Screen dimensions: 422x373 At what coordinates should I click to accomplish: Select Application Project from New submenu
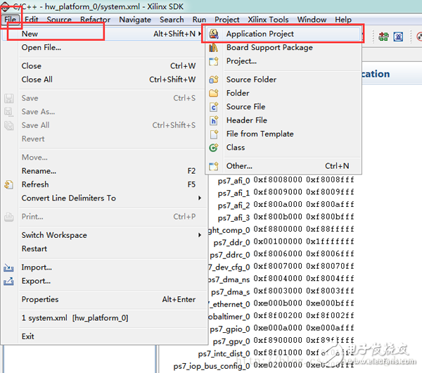pyautogui.click(x=260, y=34)
